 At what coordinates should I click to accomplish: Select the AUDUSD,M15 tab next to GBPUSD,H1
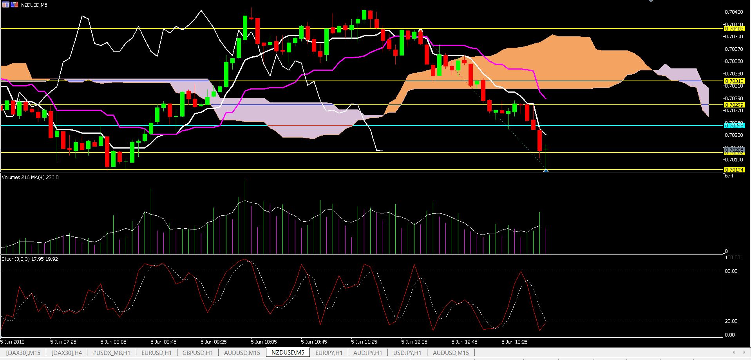click(x=242, y=353)
